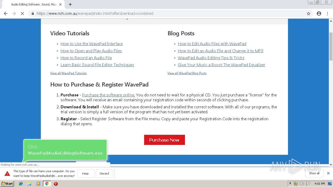
Task: Click the address bar URL
Action: coord(95,14)
